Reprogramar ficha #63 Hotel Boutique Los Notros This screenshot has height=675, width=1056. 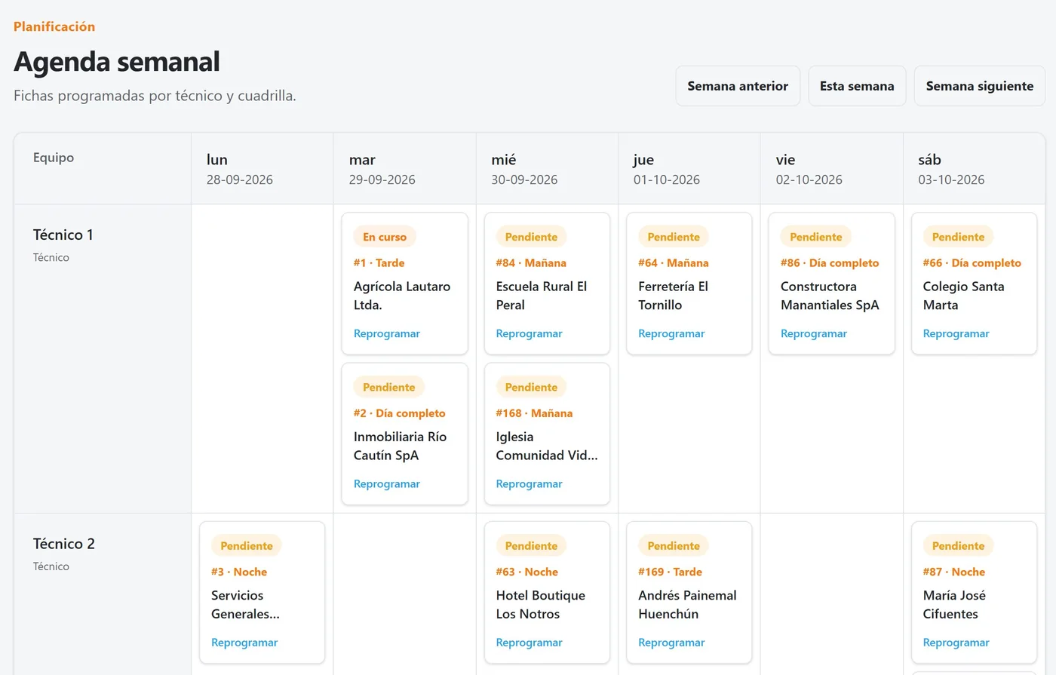pos(530,643)
